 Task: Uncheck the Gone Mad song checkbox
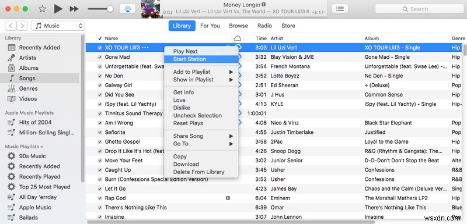pyautogui.click(x=100, y=57)
